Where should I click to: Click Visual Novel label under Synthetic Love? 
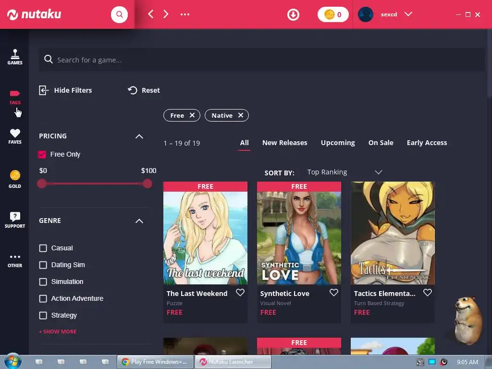(275, 304)
